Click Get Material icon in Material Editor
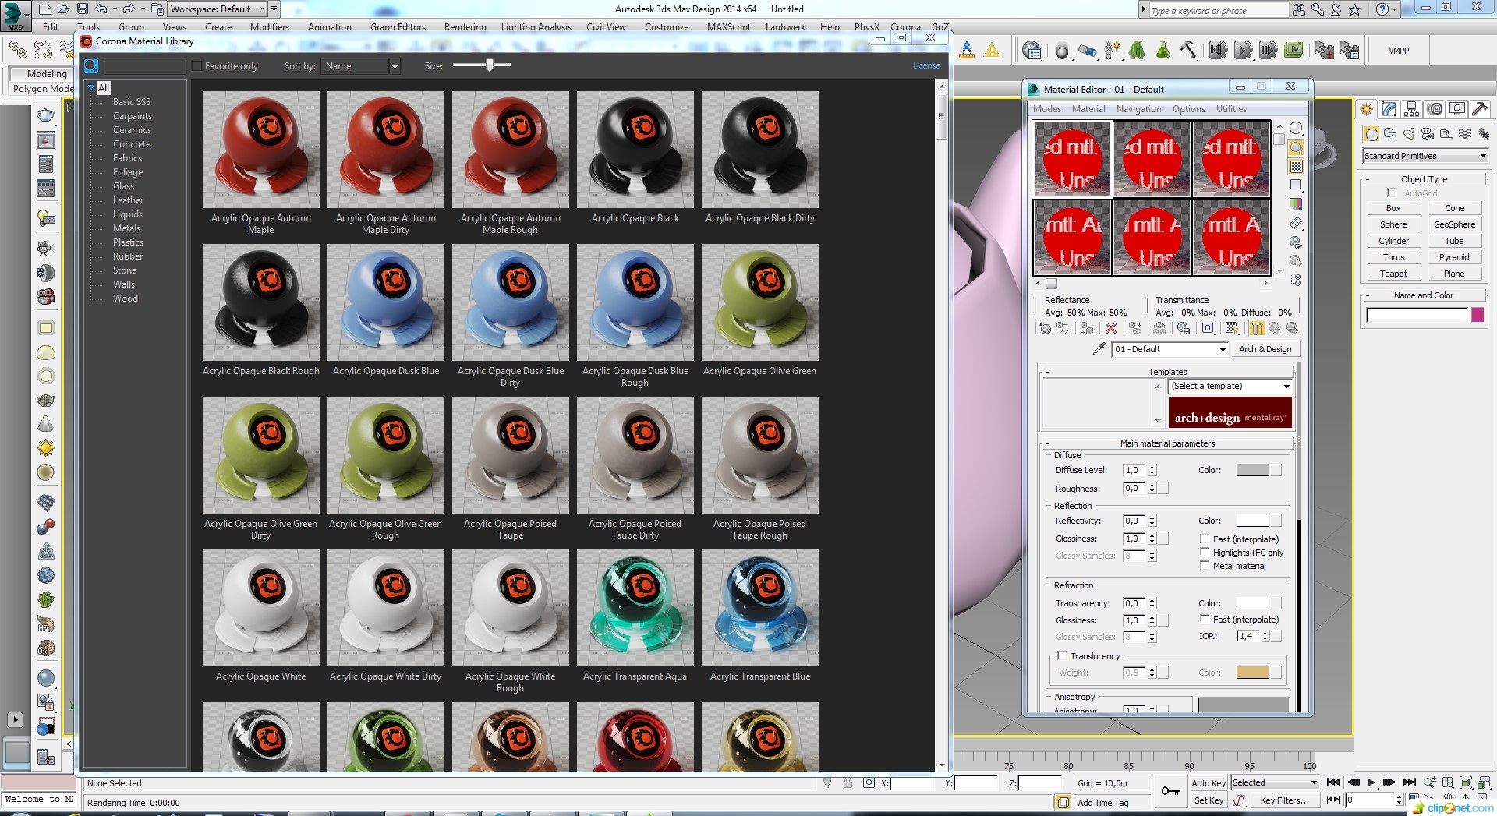Viewport: 1497px width, 816px height. [x=1045, y=329]
